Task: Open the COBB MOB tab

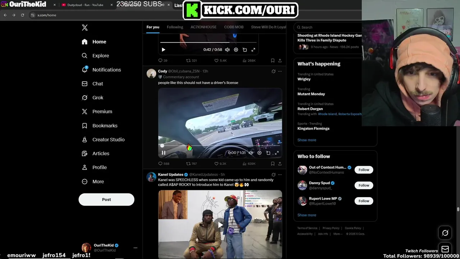Action: pos(234,27)
